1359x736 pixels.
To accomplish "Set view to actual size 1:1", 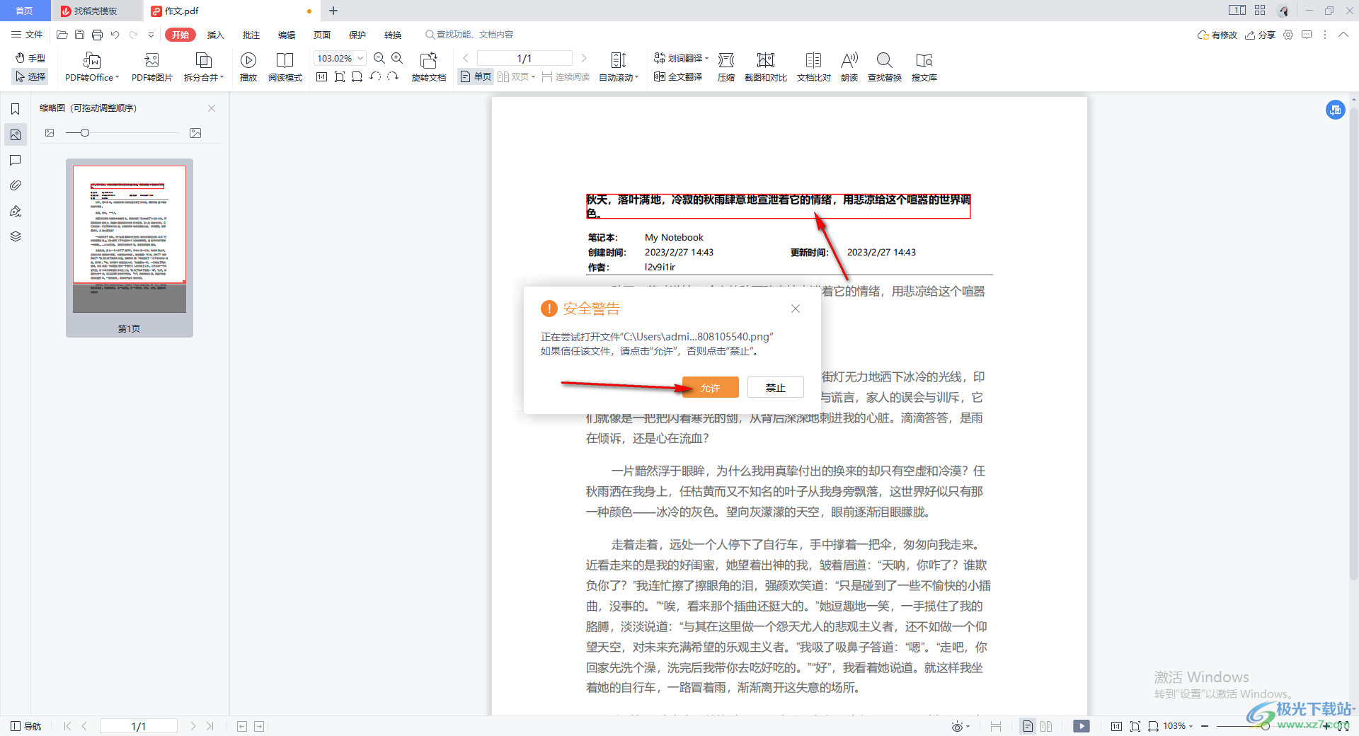I will click(321, 76).
